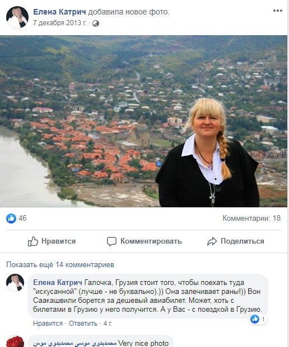Image resolution: width=289 pixels, height=347 pixels.
Task: Open commenter Елена Катрич avatar in comments
Action: pos(15,283)
